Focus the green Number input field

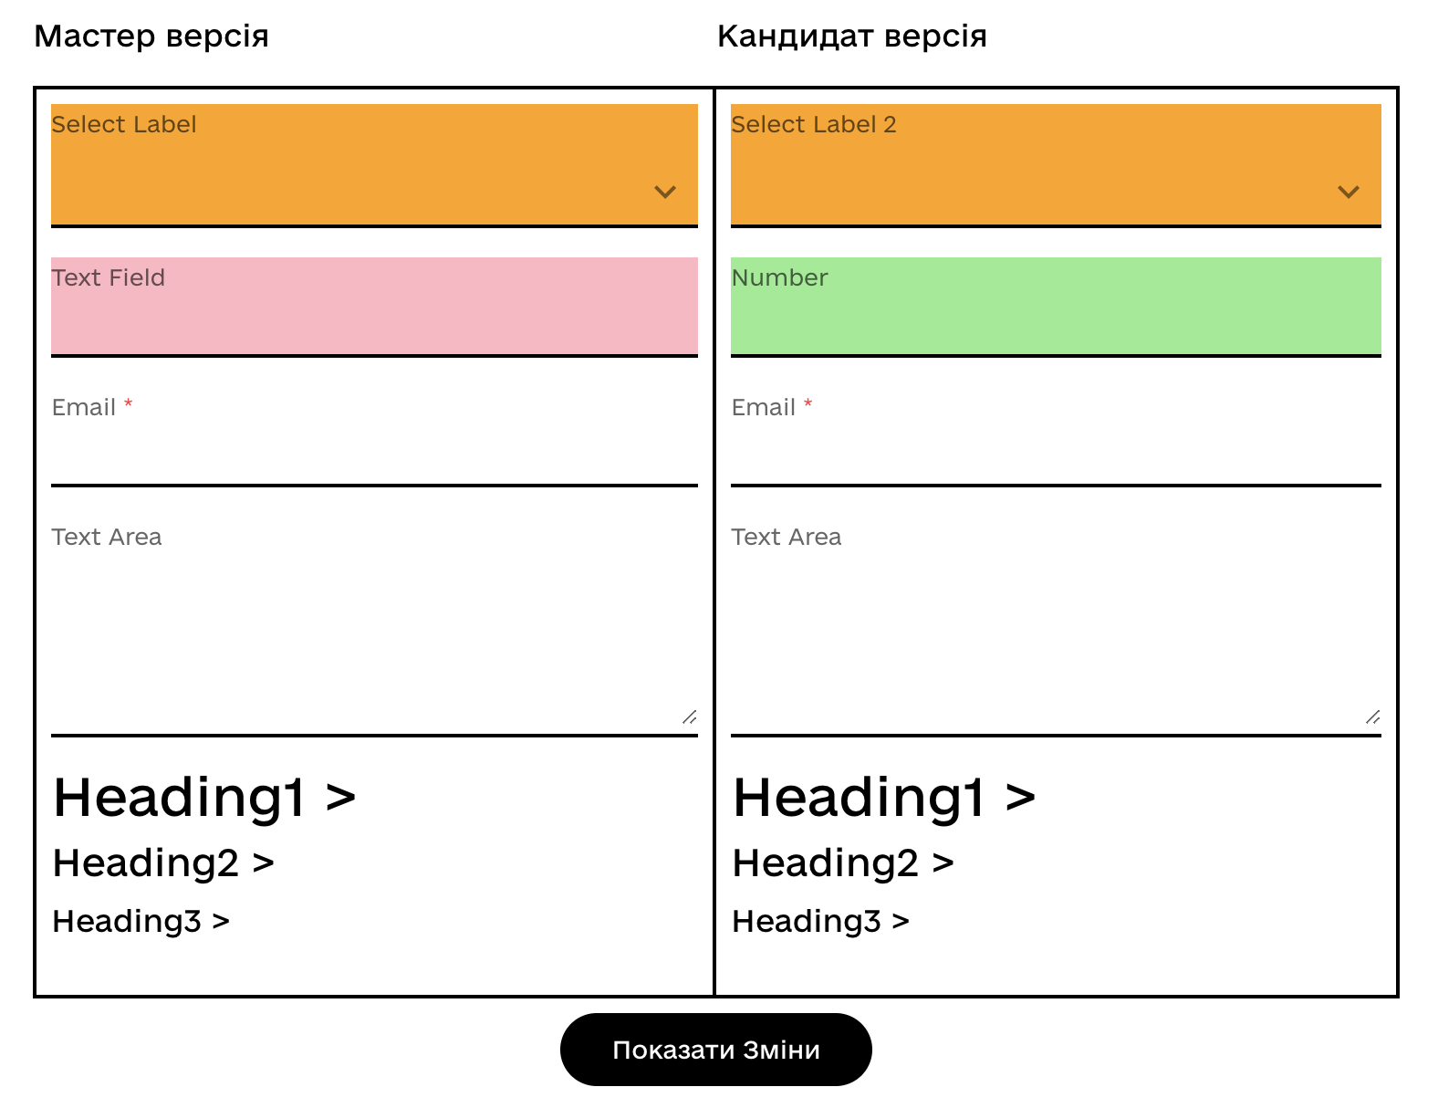tap(1056, 307)
